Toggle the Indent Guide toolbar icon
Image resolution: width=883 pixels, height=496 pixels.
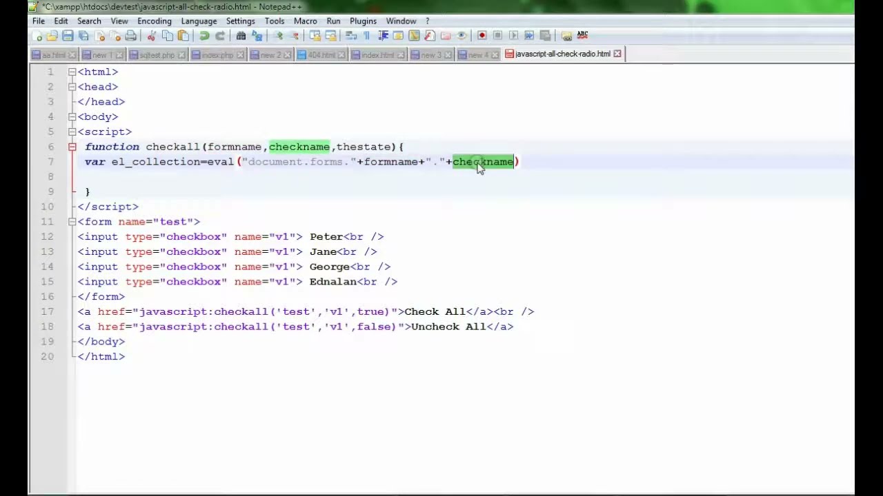[383, 36]
